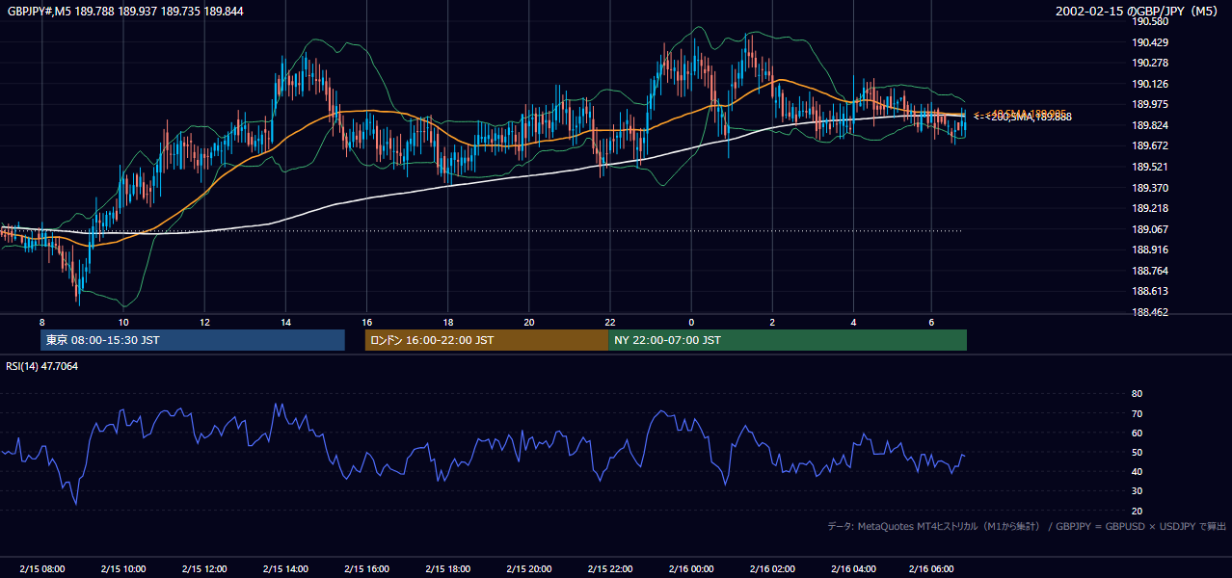Click the RSI(14) 47.7064 indicator label
Image resolution: width=1232 pixels, height=578 pixels.
tap(42, 366)
